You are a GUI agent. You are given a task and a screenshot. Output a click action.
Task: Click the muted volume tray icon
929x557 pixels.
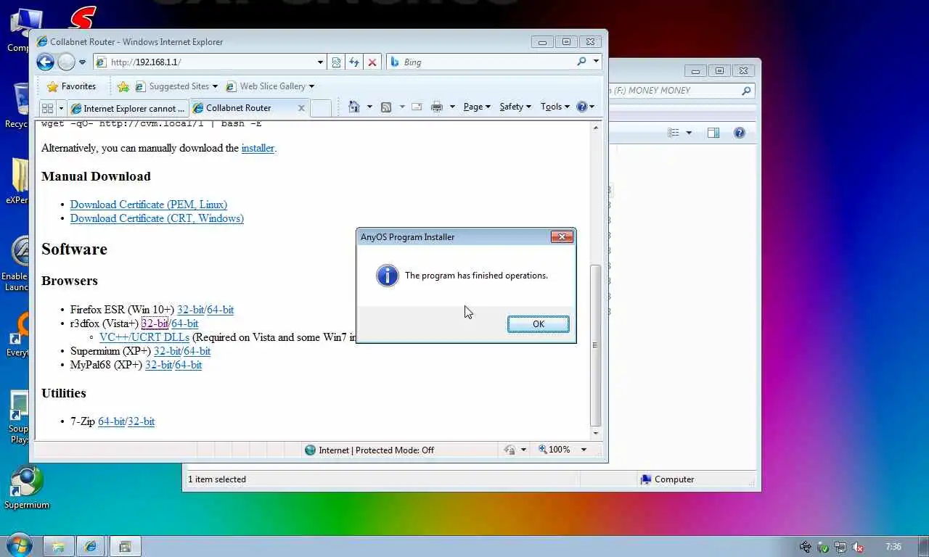(858, 547)
